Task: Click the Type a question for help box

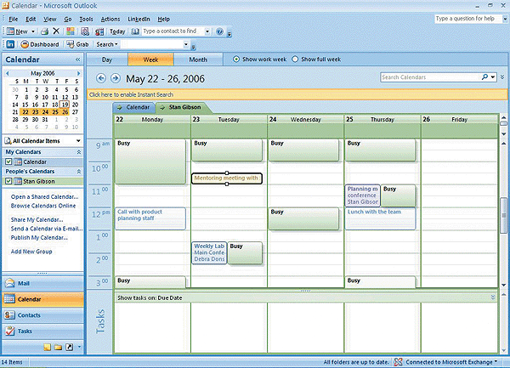Action: coord(467,19)
